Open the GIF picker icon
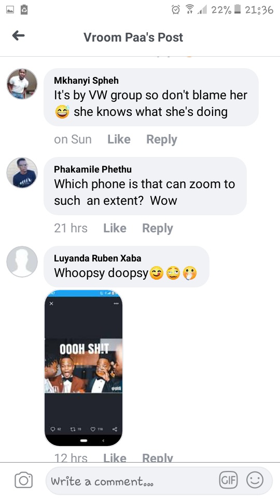The width and height of the screenshot is (280, 499). (228, 480)
